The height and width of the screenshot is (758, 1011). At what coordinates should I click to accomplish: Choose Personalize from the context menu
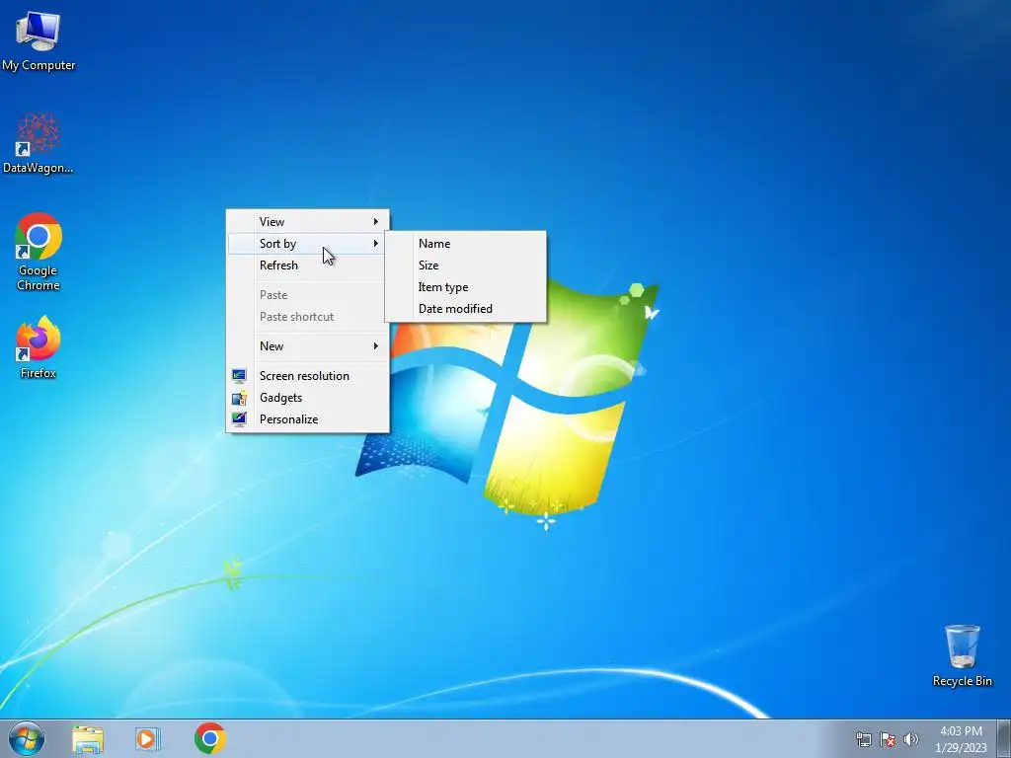pyautogui.click(x=308, y=419)
